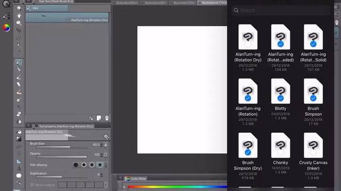Set anti-aliasing to Strong

pos(100,165)
